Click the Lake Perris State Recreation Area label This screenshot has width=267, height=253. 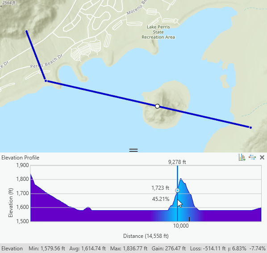158,32
